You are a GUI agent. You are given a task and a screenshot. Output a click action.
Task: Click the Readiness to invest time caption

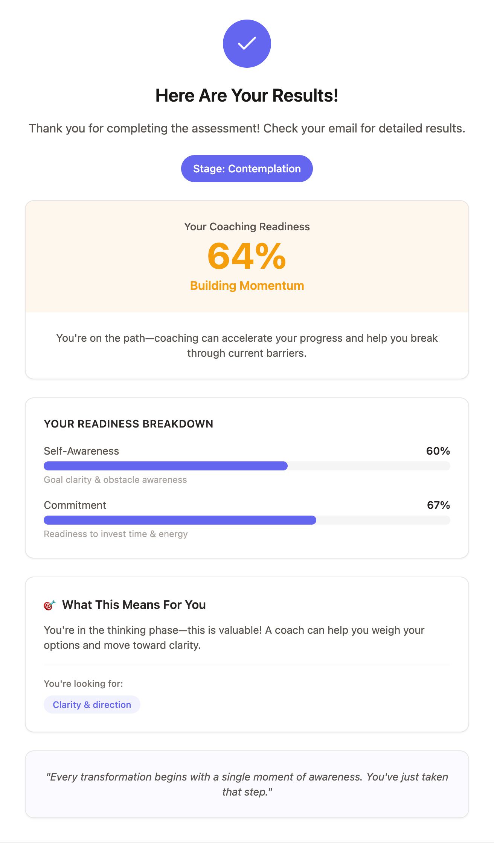[116, 534]
